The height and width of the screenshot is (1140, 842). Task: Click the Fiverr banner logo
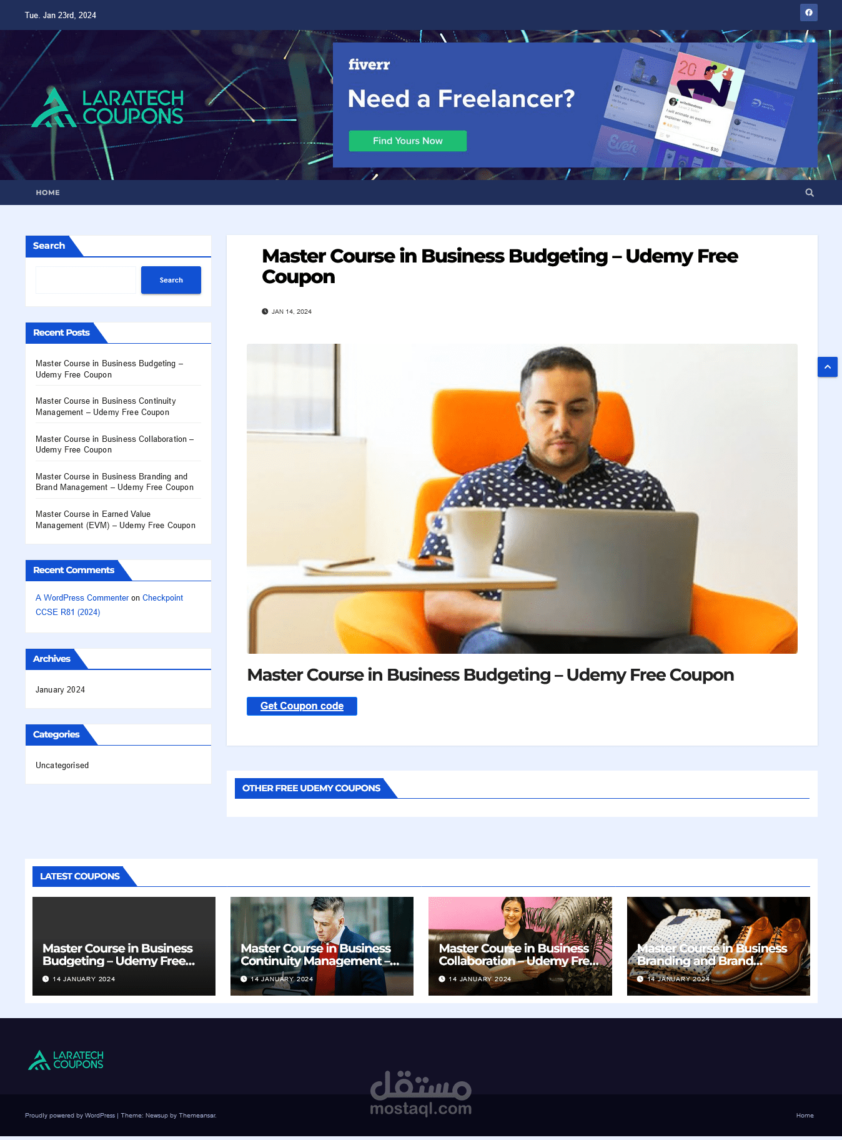click(x=369, y=64)
